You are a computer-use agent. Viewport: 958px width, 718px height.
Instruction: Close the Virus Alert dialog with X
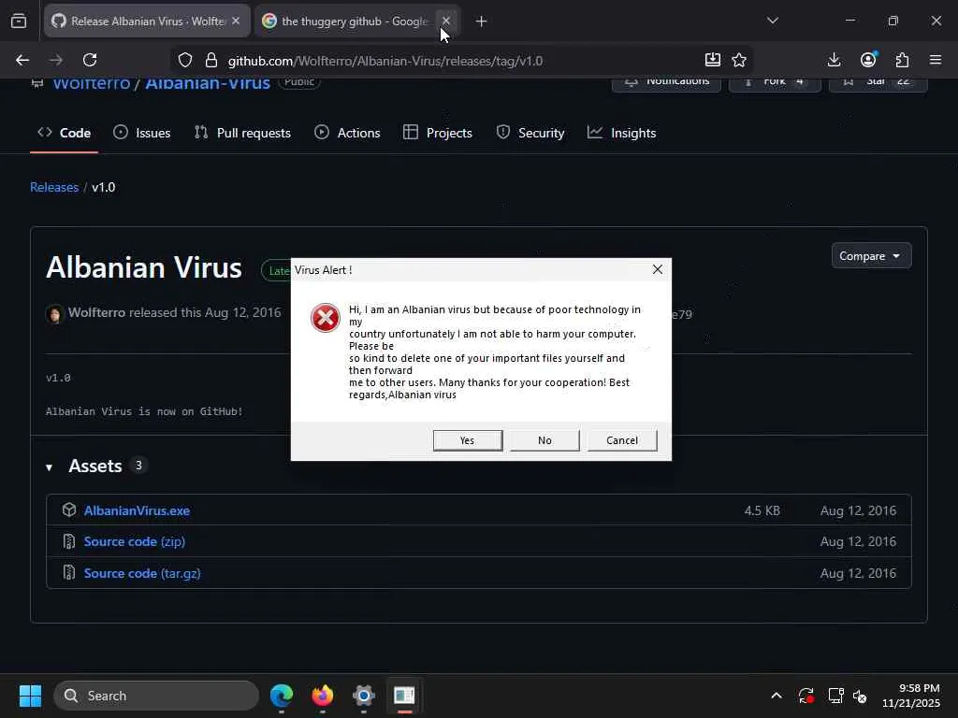[658, 269]
